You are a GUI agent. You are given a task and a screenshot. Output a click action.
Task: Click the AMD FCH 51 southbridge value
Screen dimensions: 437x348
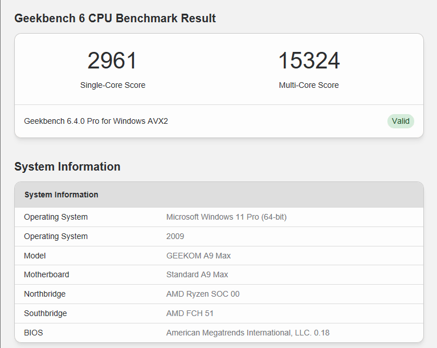pyautogui.click(x=190, y=313)
